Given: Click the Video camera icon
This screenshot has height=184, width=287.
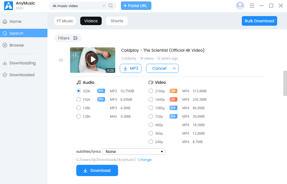Looking at the screenshot, I should coord(151,82).
